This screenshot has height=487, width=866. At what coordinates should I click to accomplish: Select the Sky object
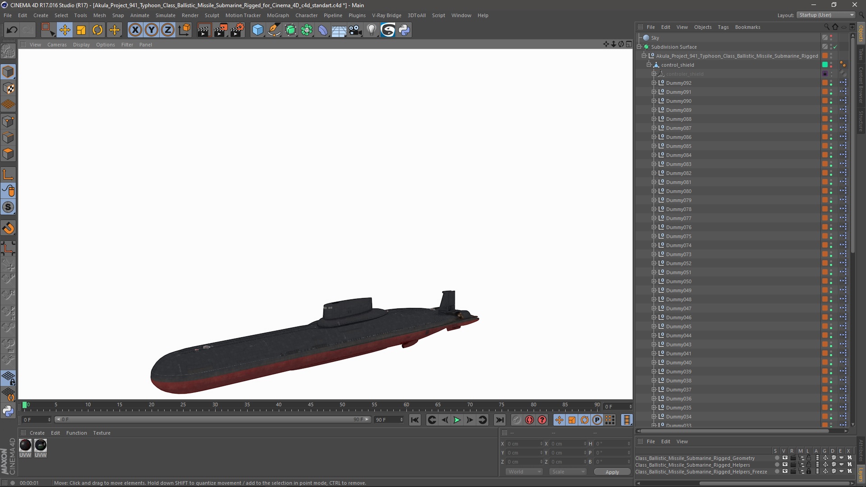[x=655, y=38]
